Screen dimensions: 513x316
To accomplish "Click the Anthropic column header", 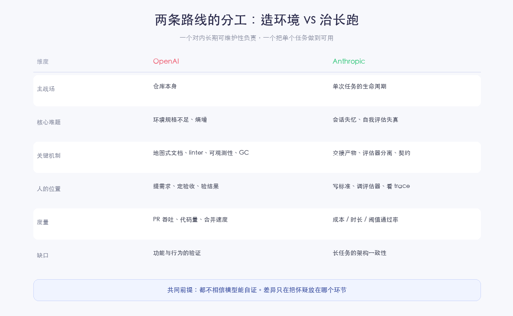I will [349, 61].
